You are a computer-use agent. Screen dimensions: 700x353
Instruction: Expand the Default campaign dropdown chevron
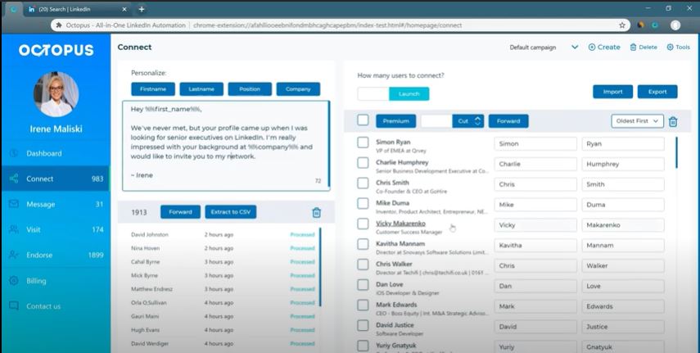pos(575,47)
